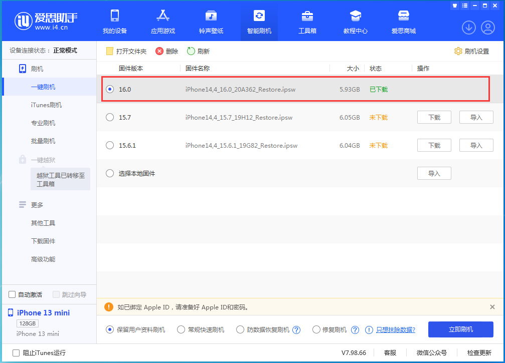Click the 128GB storage badge
505x363 pixels.
pos(28,323)
